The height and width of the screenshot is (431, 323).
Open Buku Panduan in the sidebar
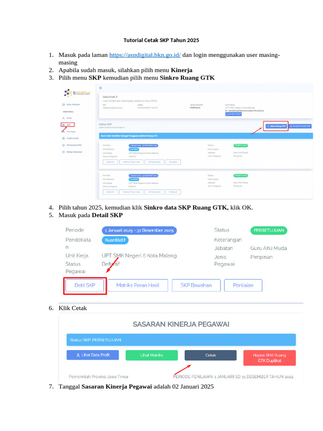click(x=71, y=104)
